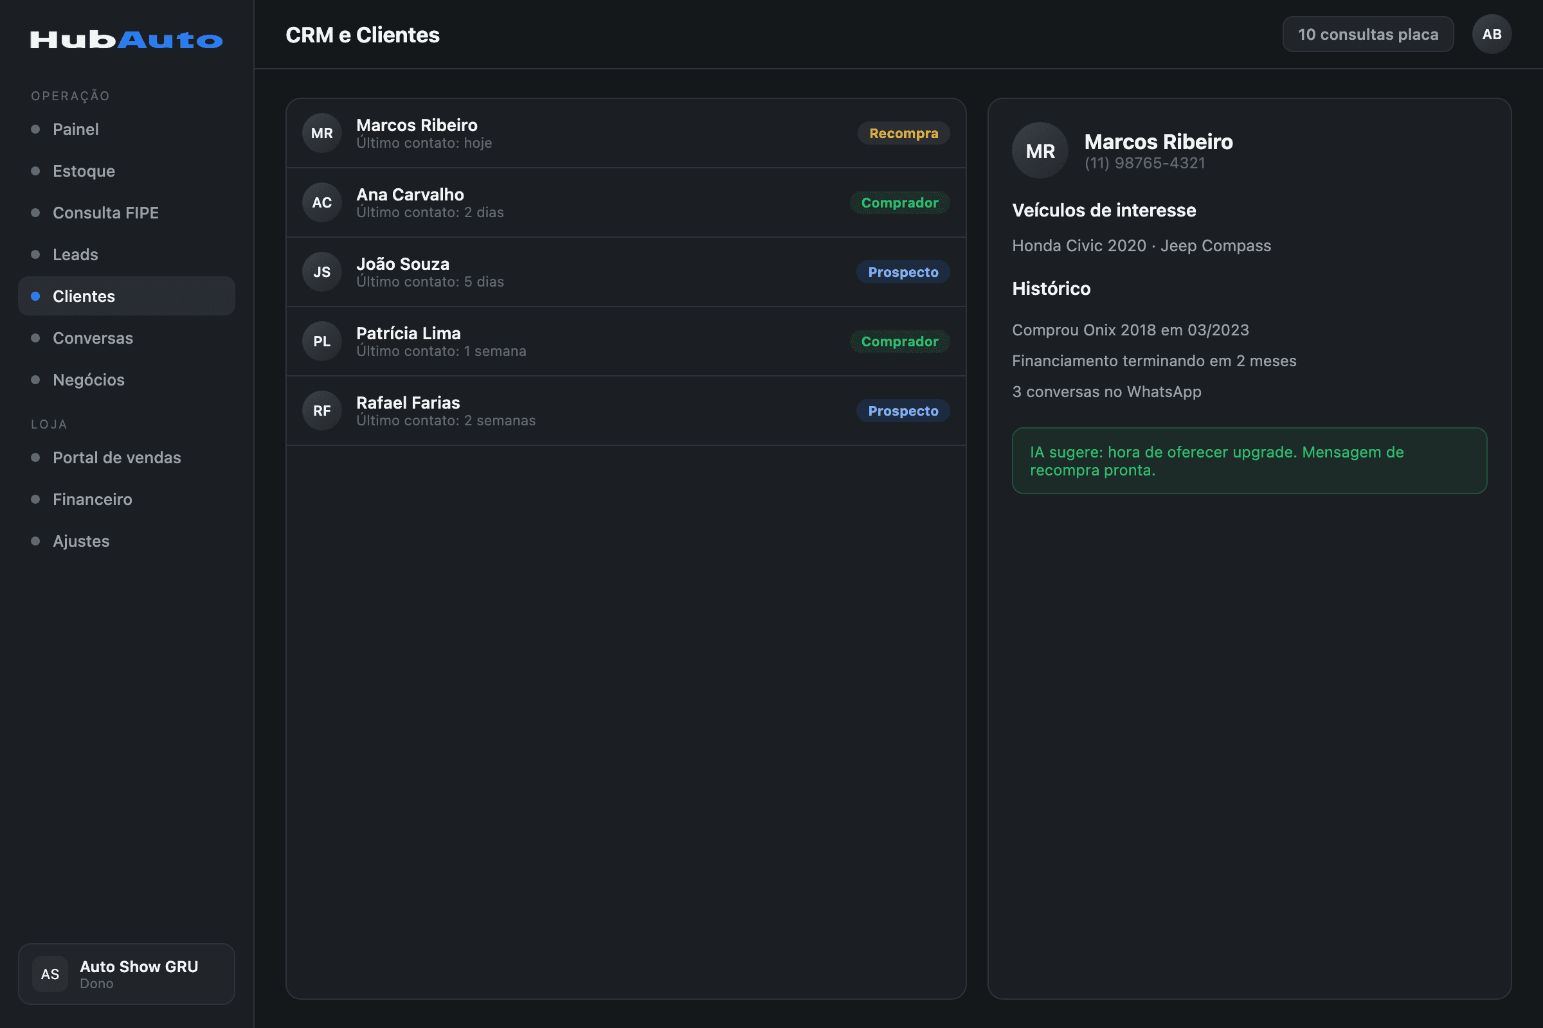Click the AB user avatar

click(x=1491, y=34)
